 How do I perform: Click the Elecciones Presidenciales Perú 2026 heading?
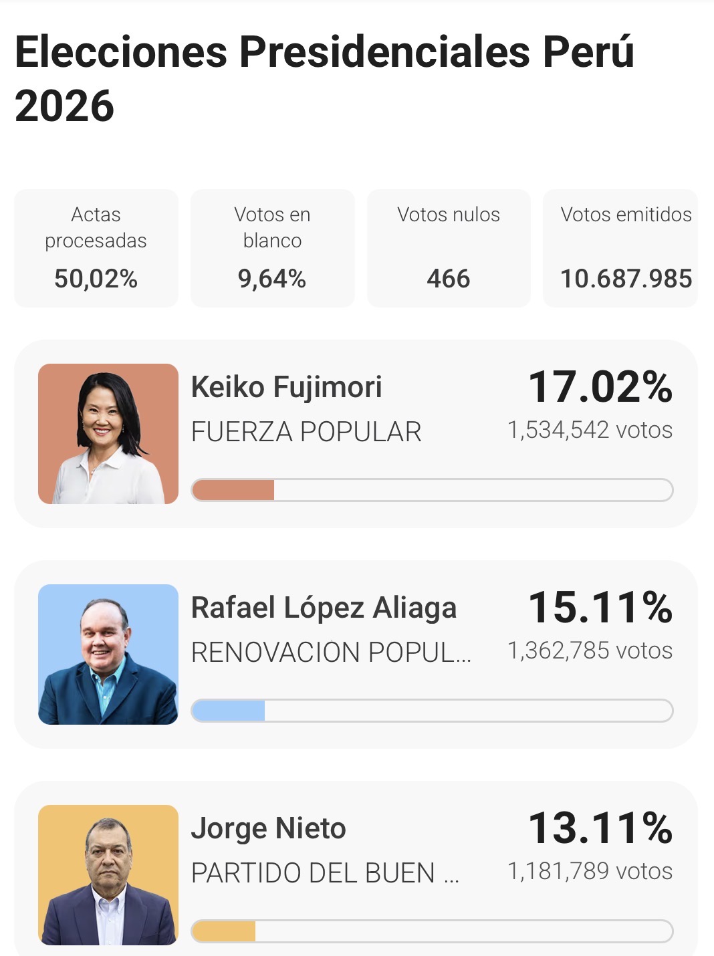pos(324,79)
